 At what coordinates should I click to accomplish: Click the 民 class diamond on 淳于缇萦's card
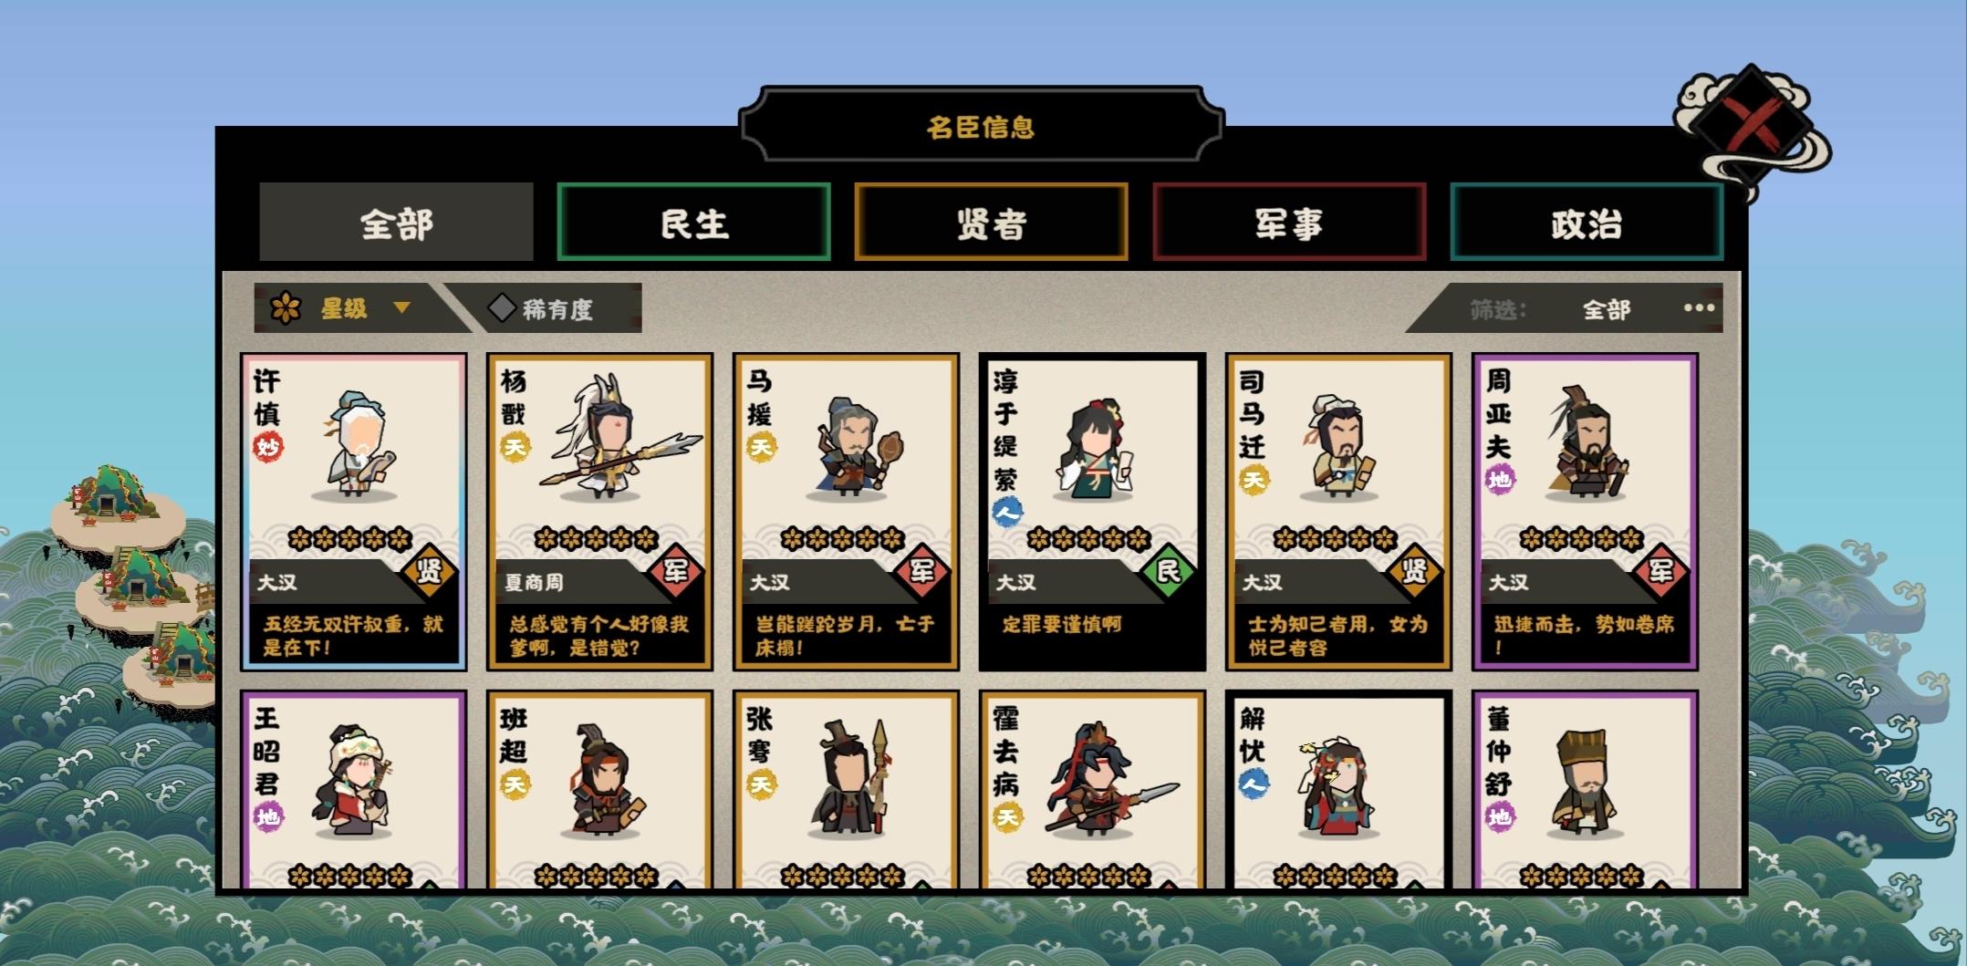coord(1168,572)
